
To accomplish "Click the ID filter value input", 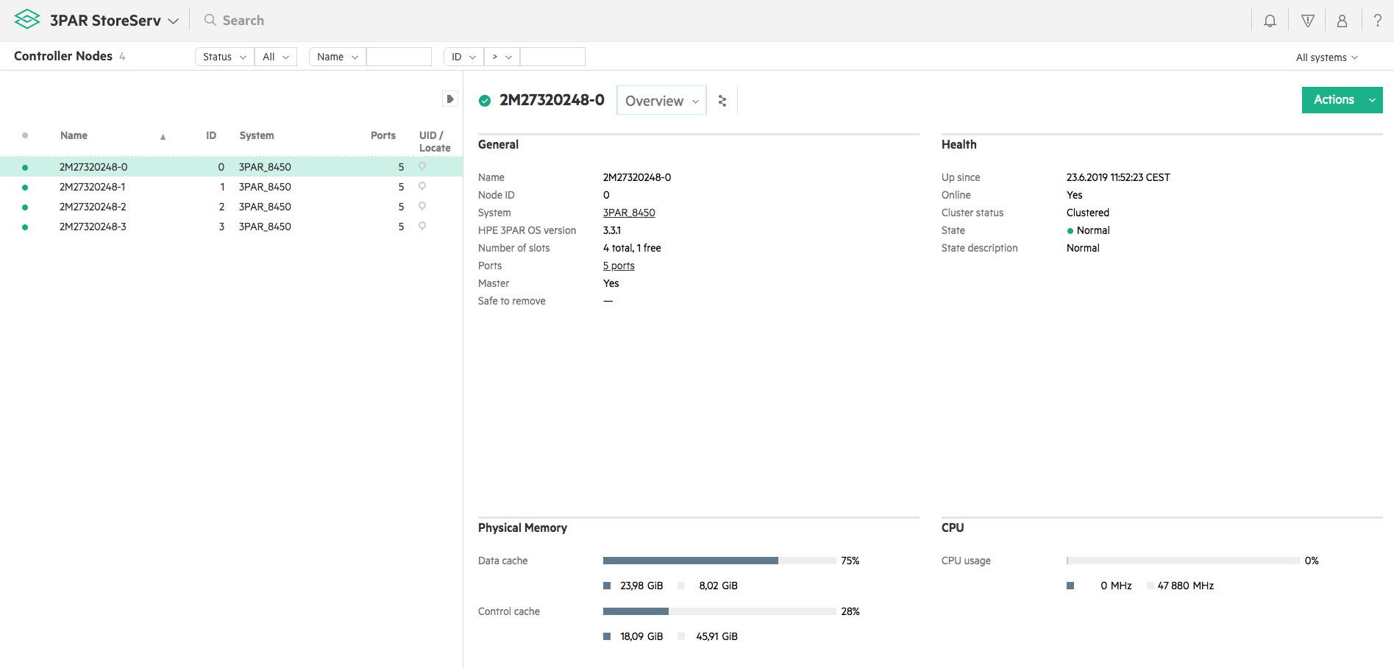I will tap(552, 57).
